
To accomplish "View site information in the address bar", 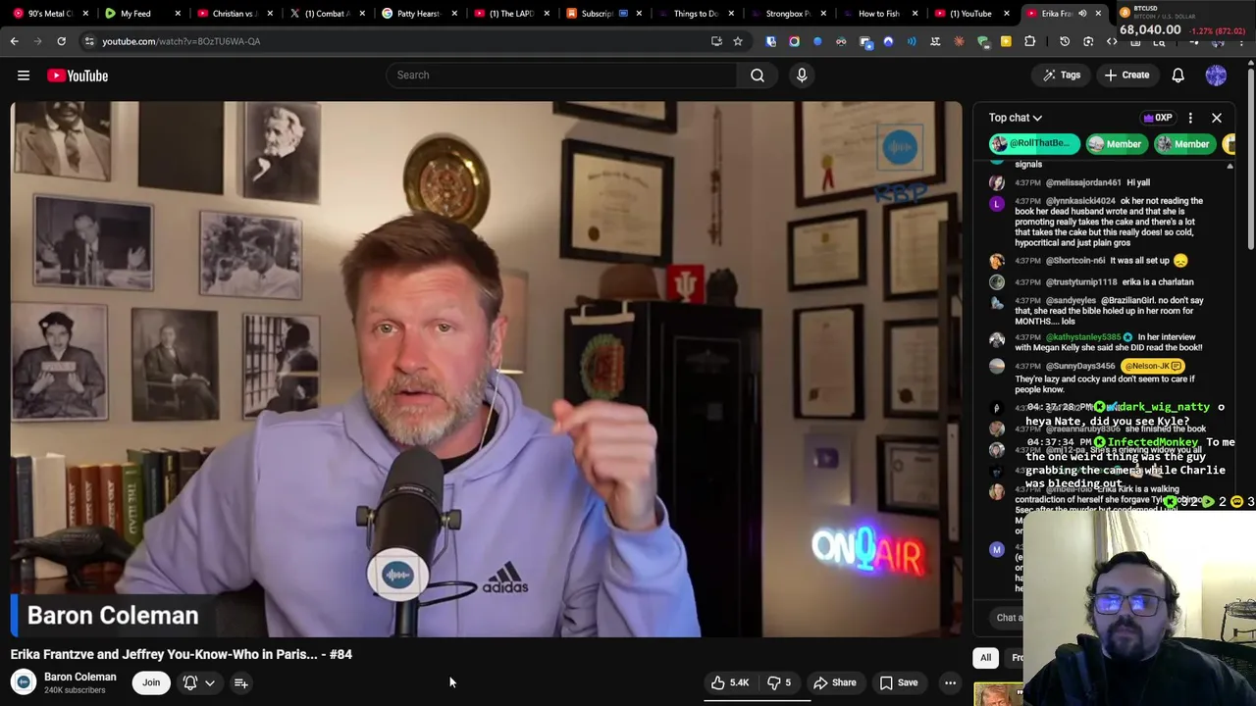I will coord(89,41).
